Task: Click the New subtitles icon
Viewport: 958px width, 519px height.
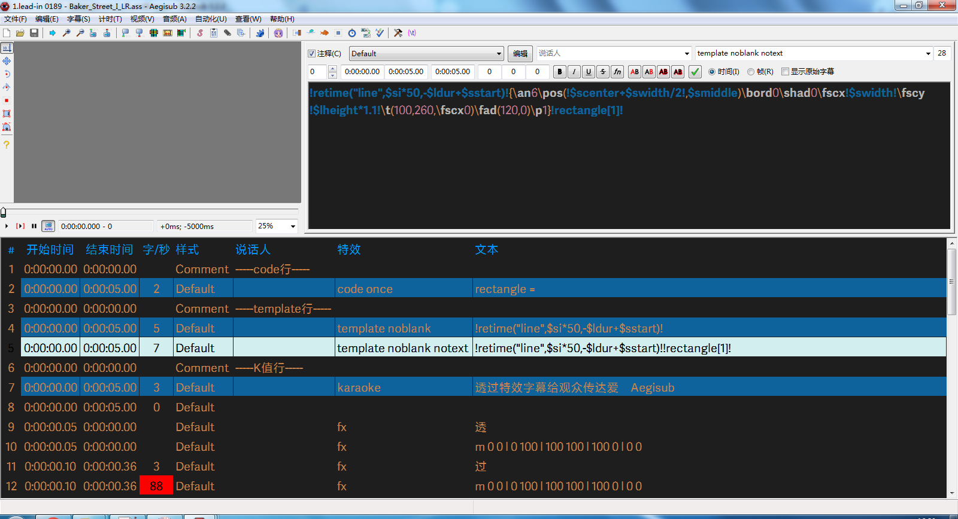Action: click(x=7, y=33)
